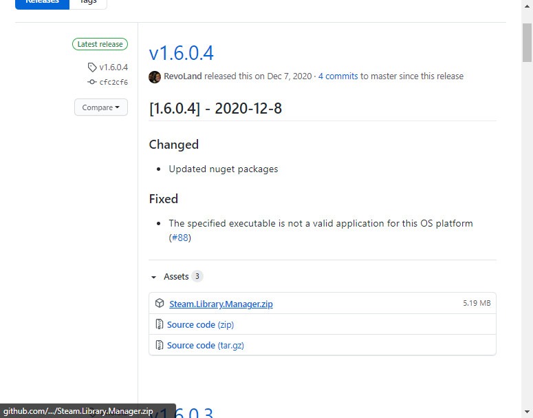
Task: Click the scrollbar down arrow
Action: tap(527, 412)
